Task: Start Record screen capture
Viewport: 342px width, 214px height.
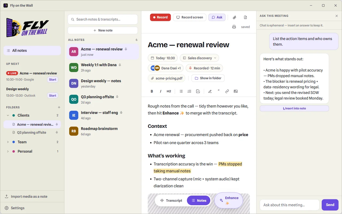Action: pyautogui.click(x=190, y=17)
